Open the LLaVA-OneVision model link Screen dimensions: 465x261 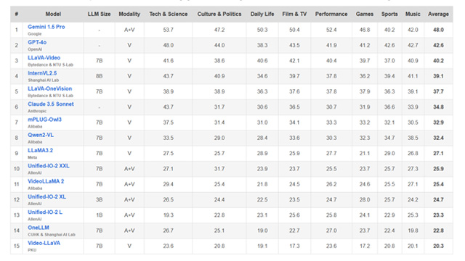(50, 88)
